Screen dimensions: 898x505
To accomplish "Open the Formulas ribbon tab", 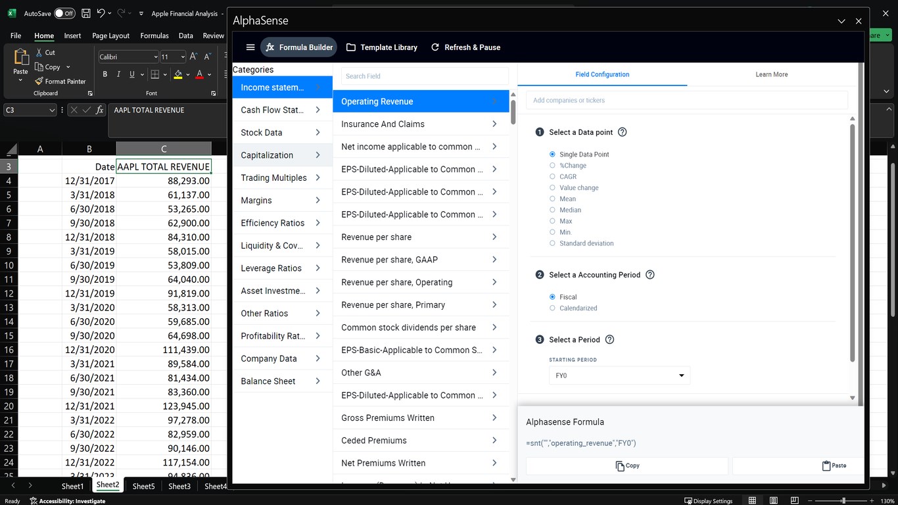I will (154, 36).
